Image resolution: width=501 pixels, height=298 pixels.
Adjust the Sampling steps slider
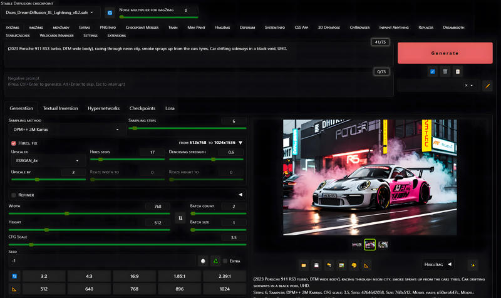point(187,128)
